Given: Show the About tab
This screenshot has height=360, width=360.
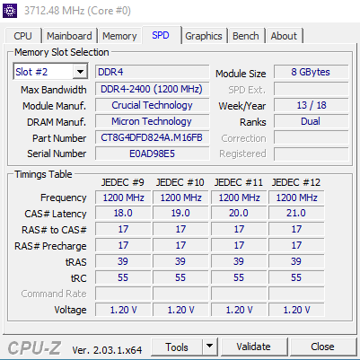Looking at the screenshot, I should 284,36.
